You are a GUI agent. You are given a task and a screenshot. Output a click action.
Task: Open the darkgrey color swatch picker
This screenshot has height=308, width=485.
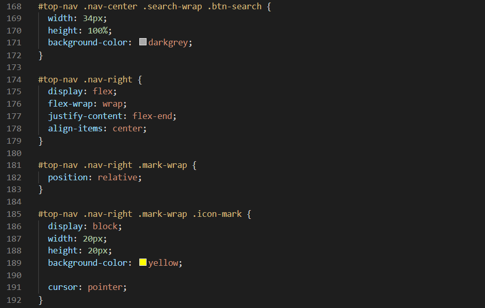click(142, 42)
